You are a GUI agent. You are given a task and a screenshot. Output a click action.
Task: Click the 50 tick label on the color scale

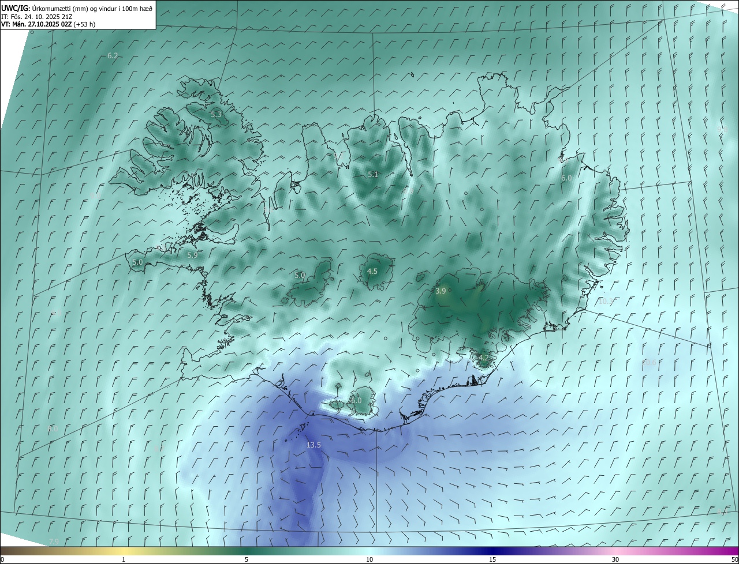tap(734, 559)
